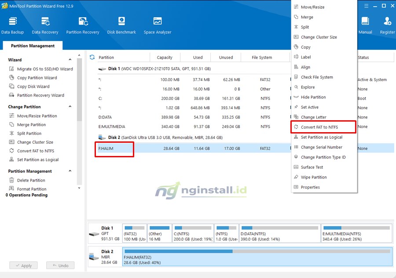Collapse the Change Partition section

[x=70, y=107]
